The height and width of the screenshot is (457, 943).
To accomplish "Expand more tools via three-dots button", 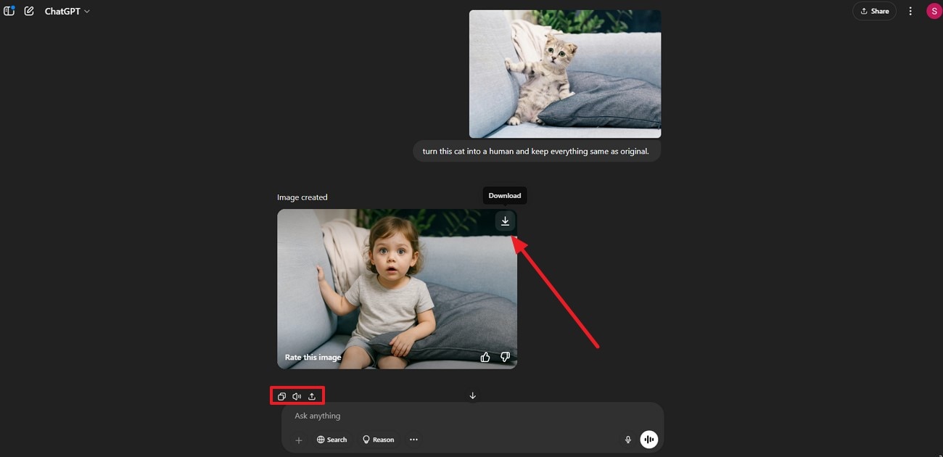I will 413,440.
